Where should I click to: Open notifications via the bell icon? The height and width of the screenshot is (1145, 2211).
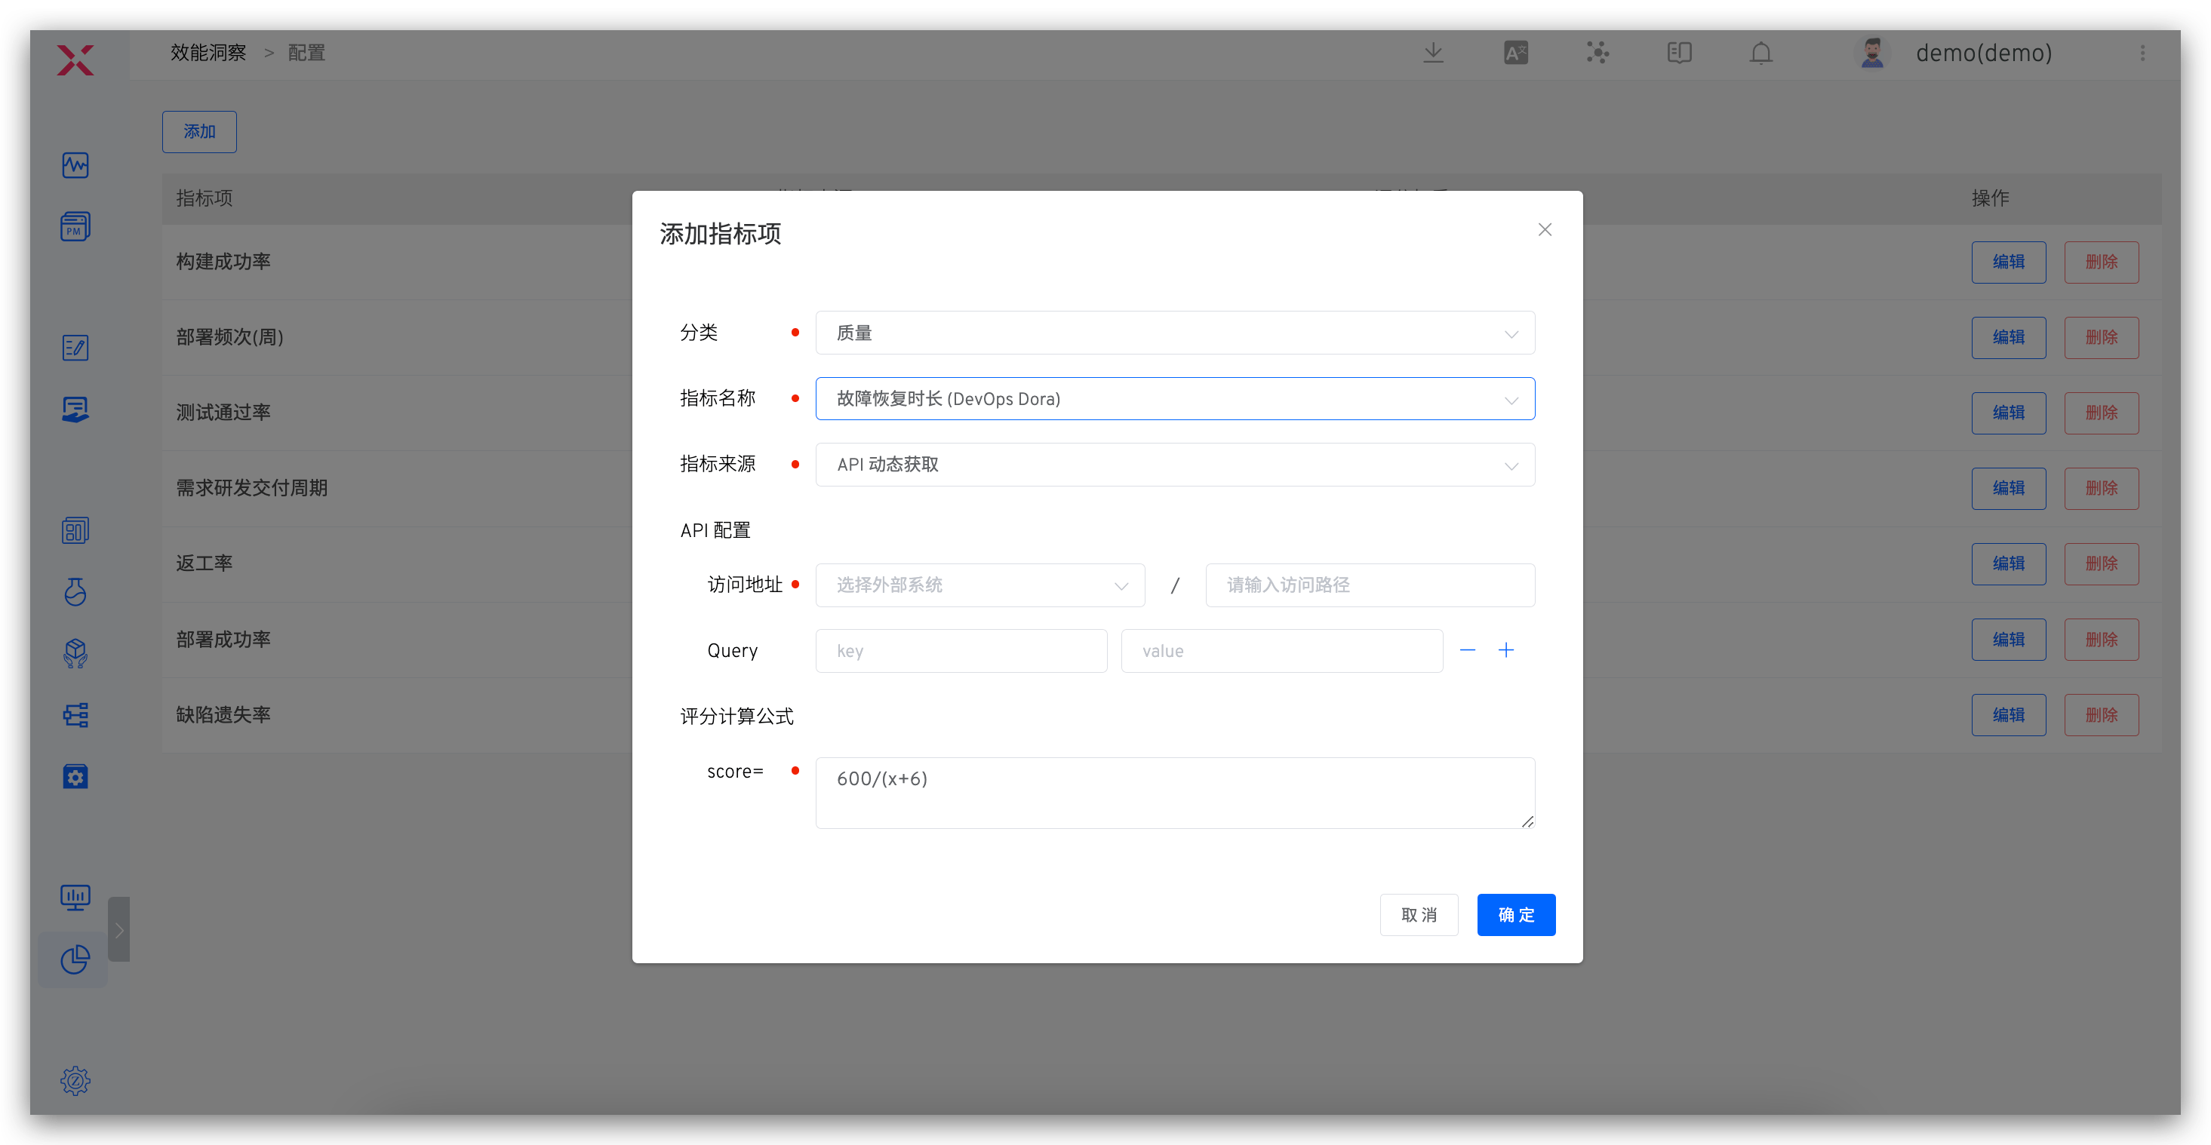click(1760, 52)
